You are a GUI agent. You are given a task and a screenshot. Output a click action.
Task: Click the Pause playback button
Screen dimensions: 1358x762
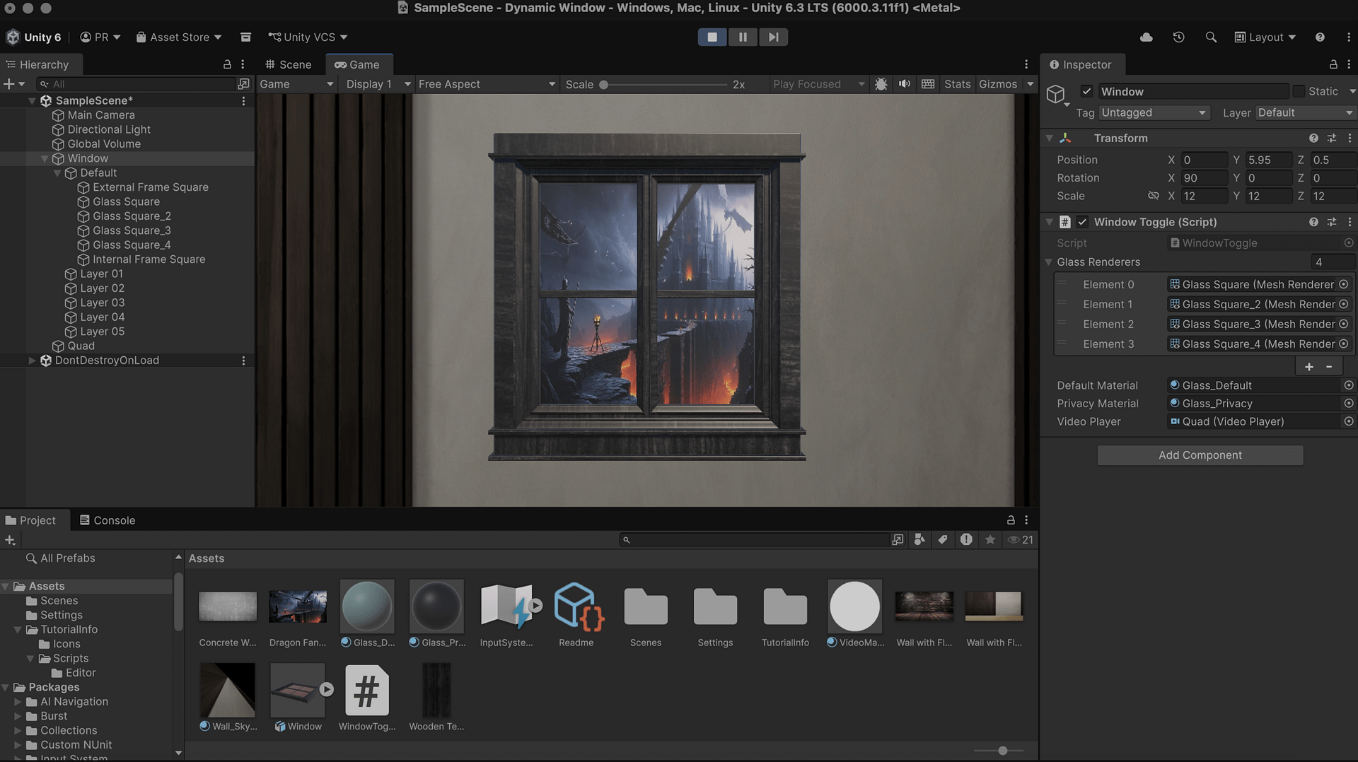(743, 37)
